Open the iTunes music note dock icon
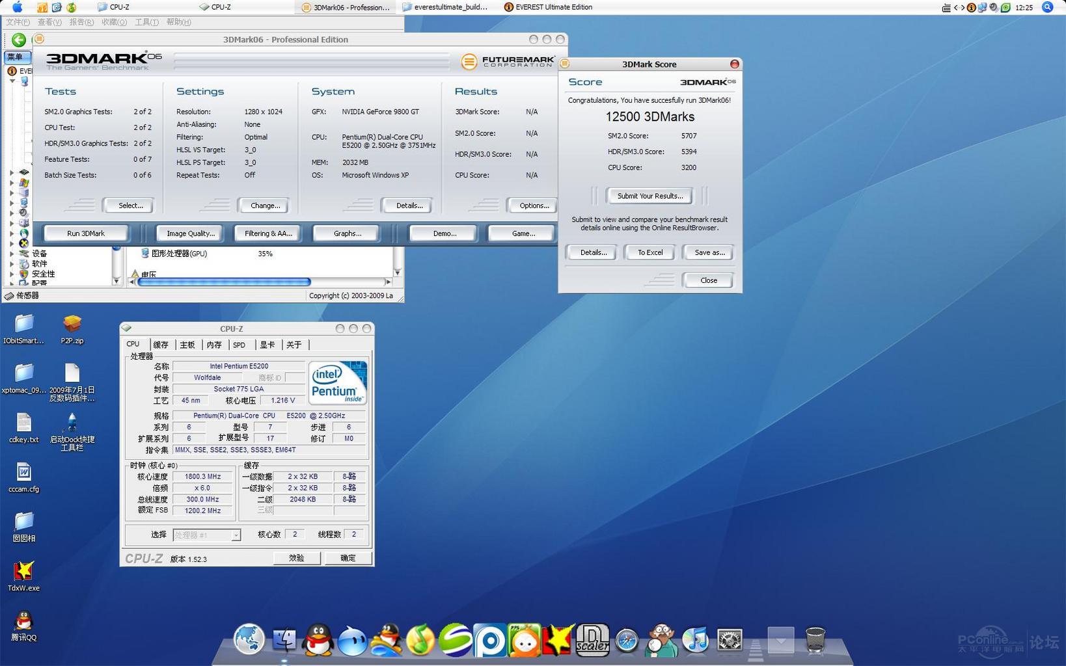Viewport: 1066px width, 666px height. [695, 640]
